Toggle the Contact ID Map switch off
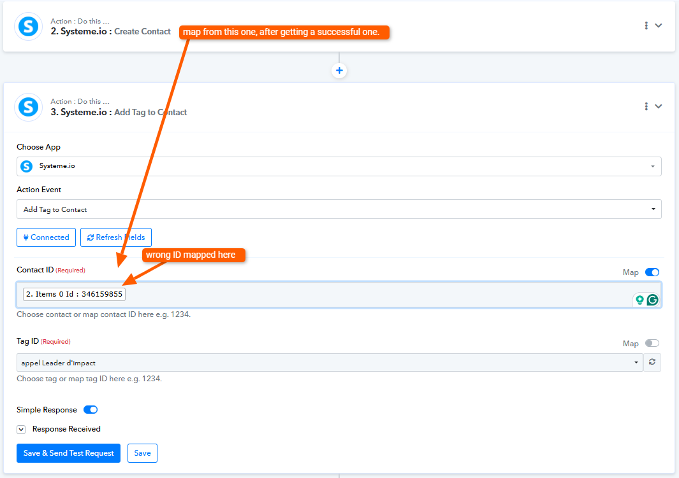 (652, 272)
